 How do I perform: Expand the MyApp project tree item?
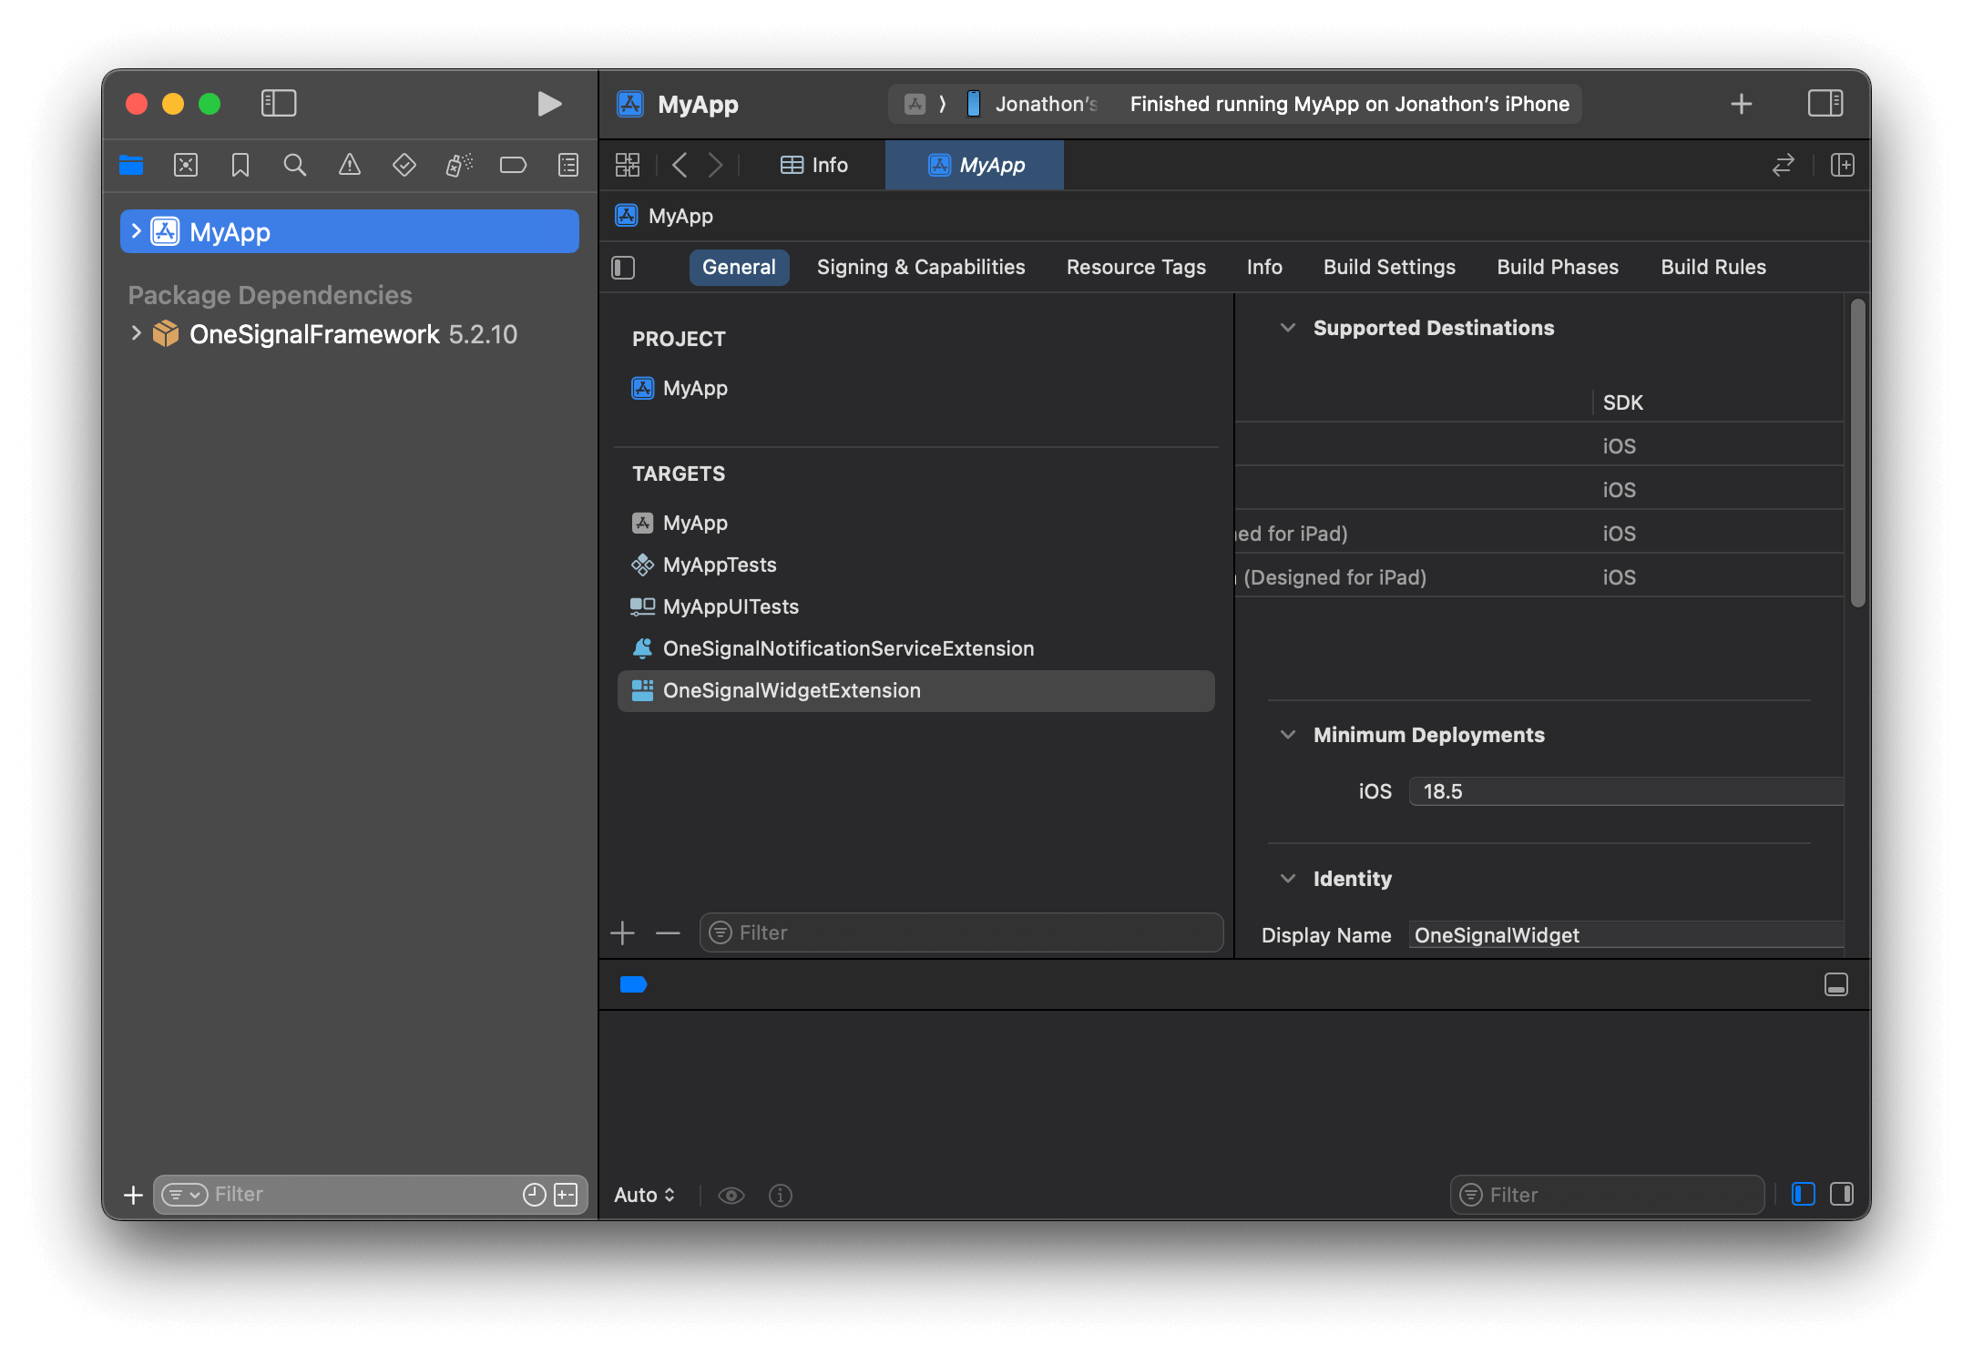tap(136, 231)
